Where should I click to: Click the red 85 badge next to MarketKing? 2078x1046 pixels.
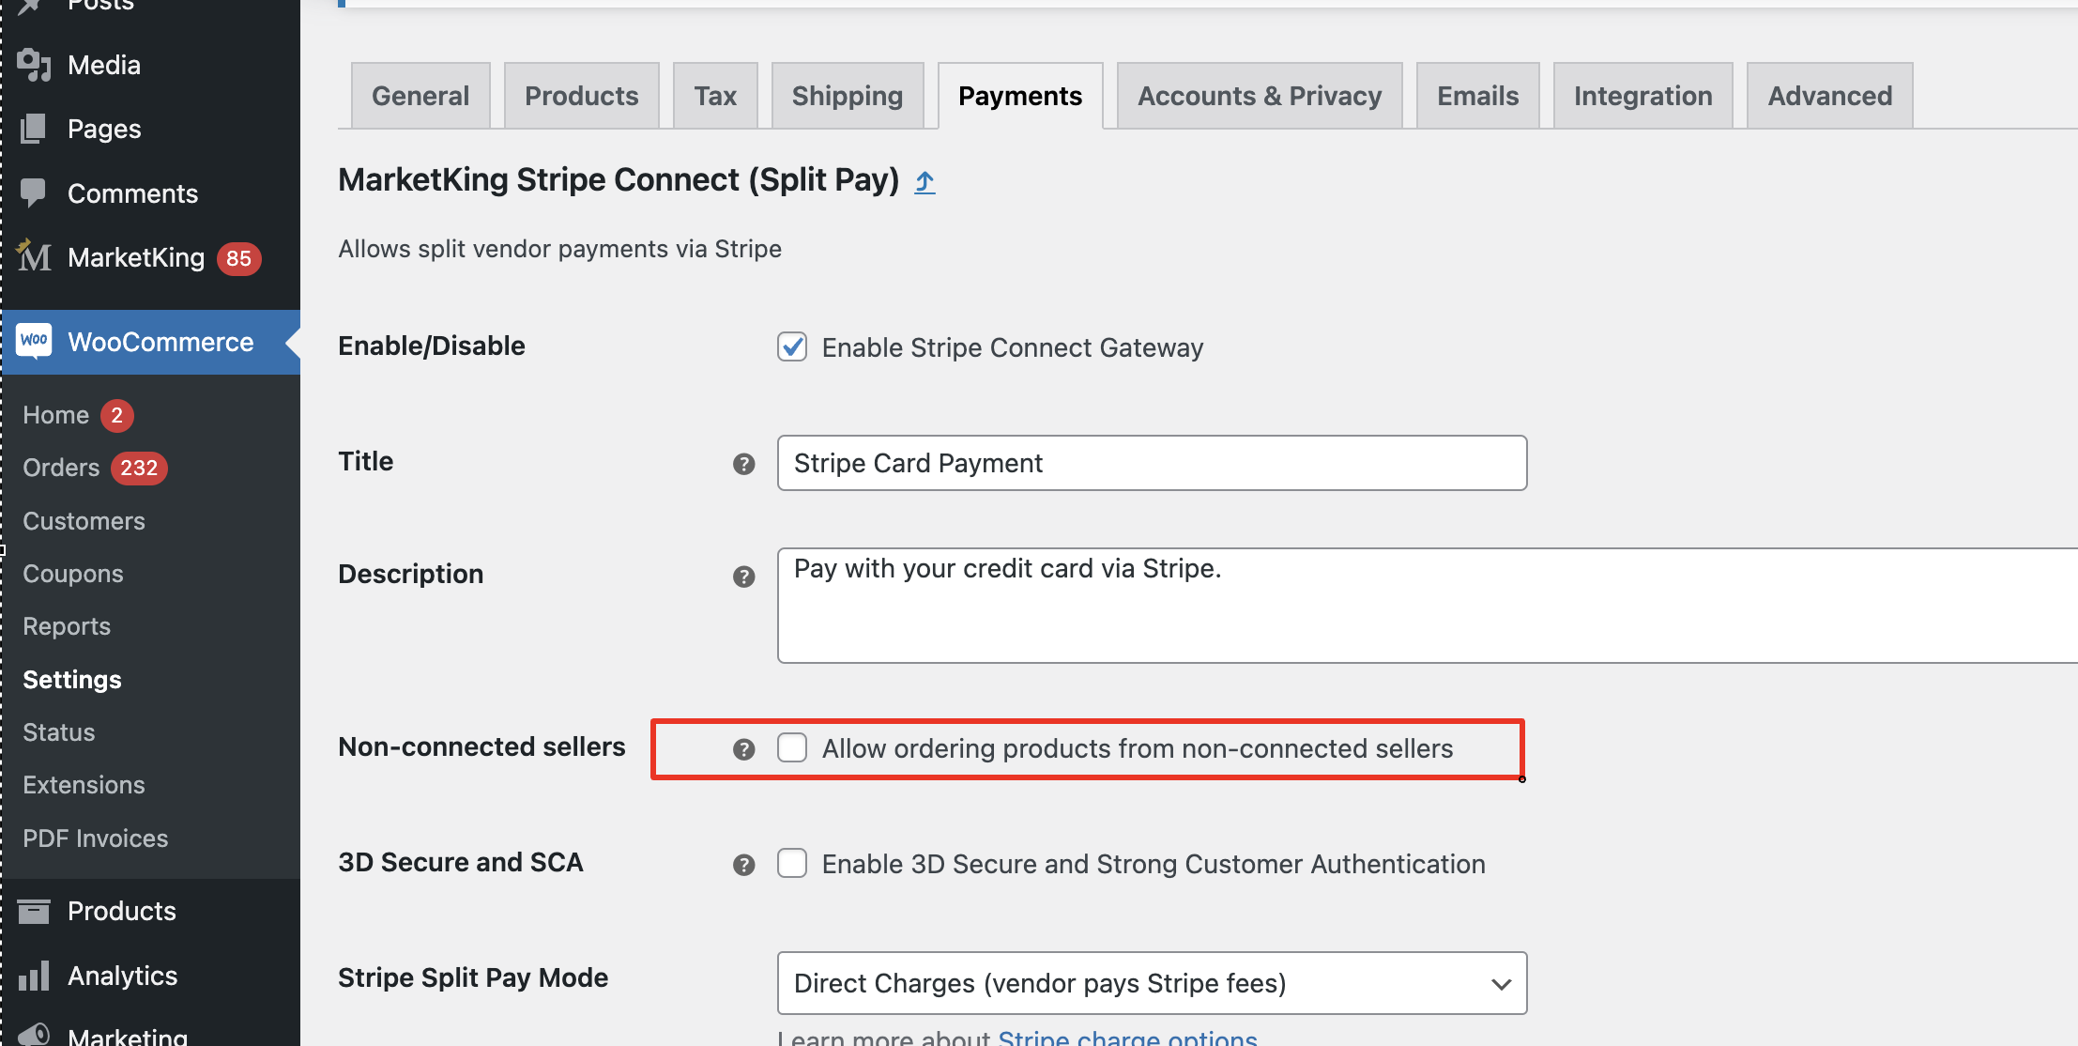(238, 258)
